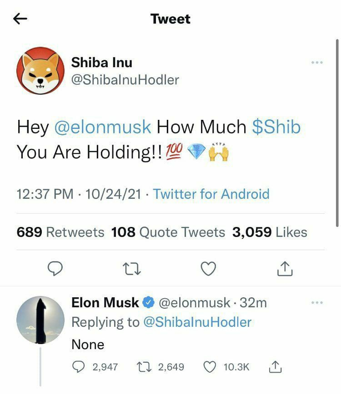Open Elon Musk's profile picture
Screen dimensions: 341x394
(40, 320)
